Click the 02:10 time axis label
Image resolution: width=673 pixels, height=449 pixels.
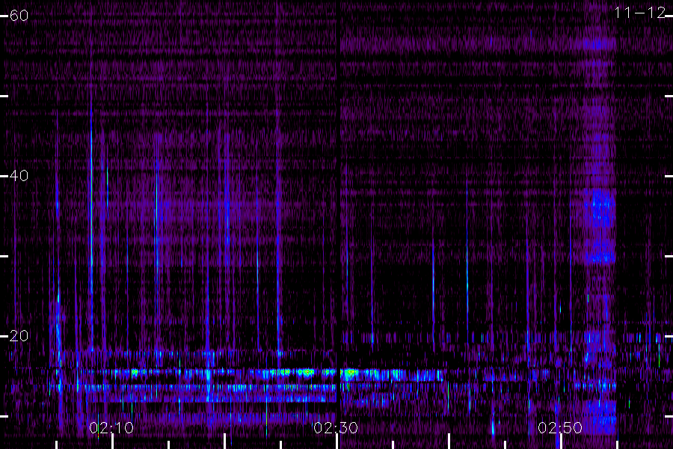[111, 428]
